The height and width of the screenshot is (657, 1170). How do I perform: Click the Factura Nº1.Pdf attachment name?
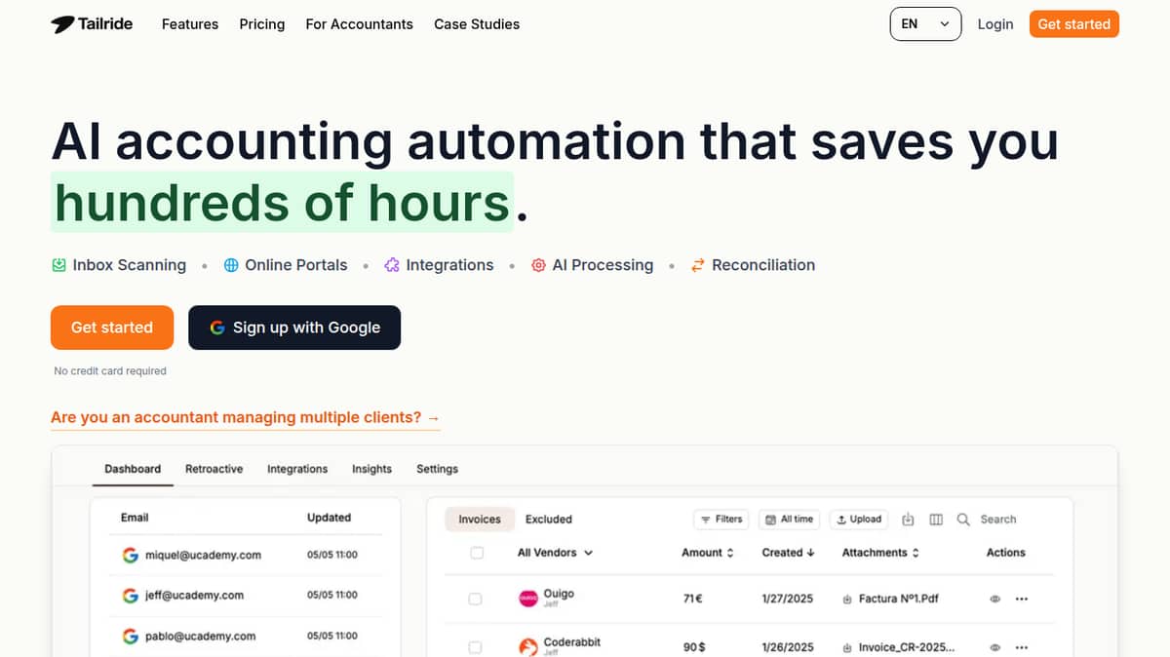899,599
